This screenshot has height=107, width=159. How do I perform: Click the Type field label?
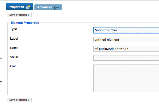14,29
